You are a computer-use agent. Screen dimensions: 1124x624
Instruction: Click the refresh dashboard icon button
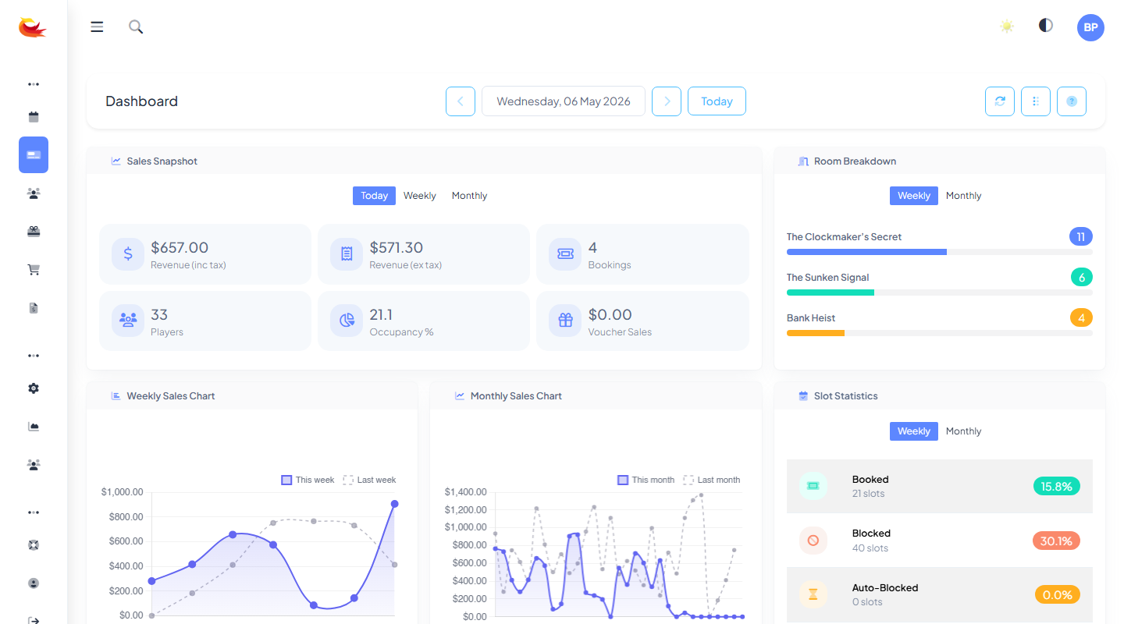1000,101
